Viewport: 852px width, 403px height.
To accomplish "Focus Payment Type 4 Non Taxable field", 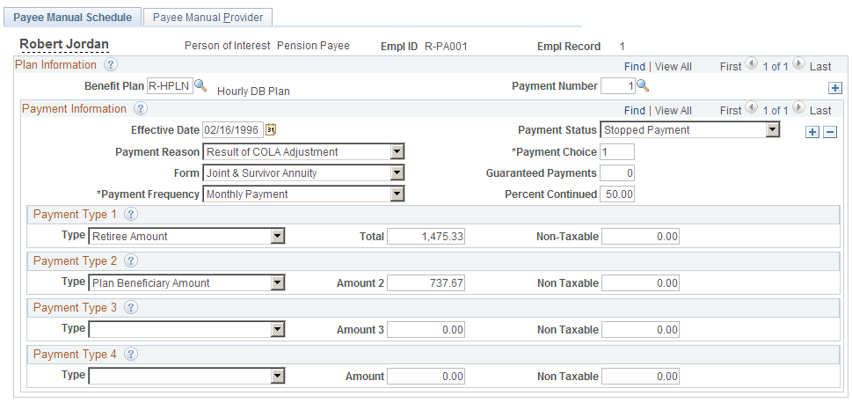I will click(x=641, y=377).
